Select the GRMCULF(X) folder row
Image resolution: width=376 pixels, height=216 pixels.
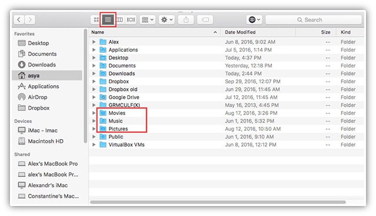226,105
